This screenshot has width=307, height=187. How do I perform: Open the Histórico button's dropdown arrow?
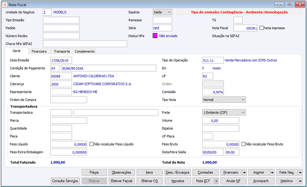(300, 181)
